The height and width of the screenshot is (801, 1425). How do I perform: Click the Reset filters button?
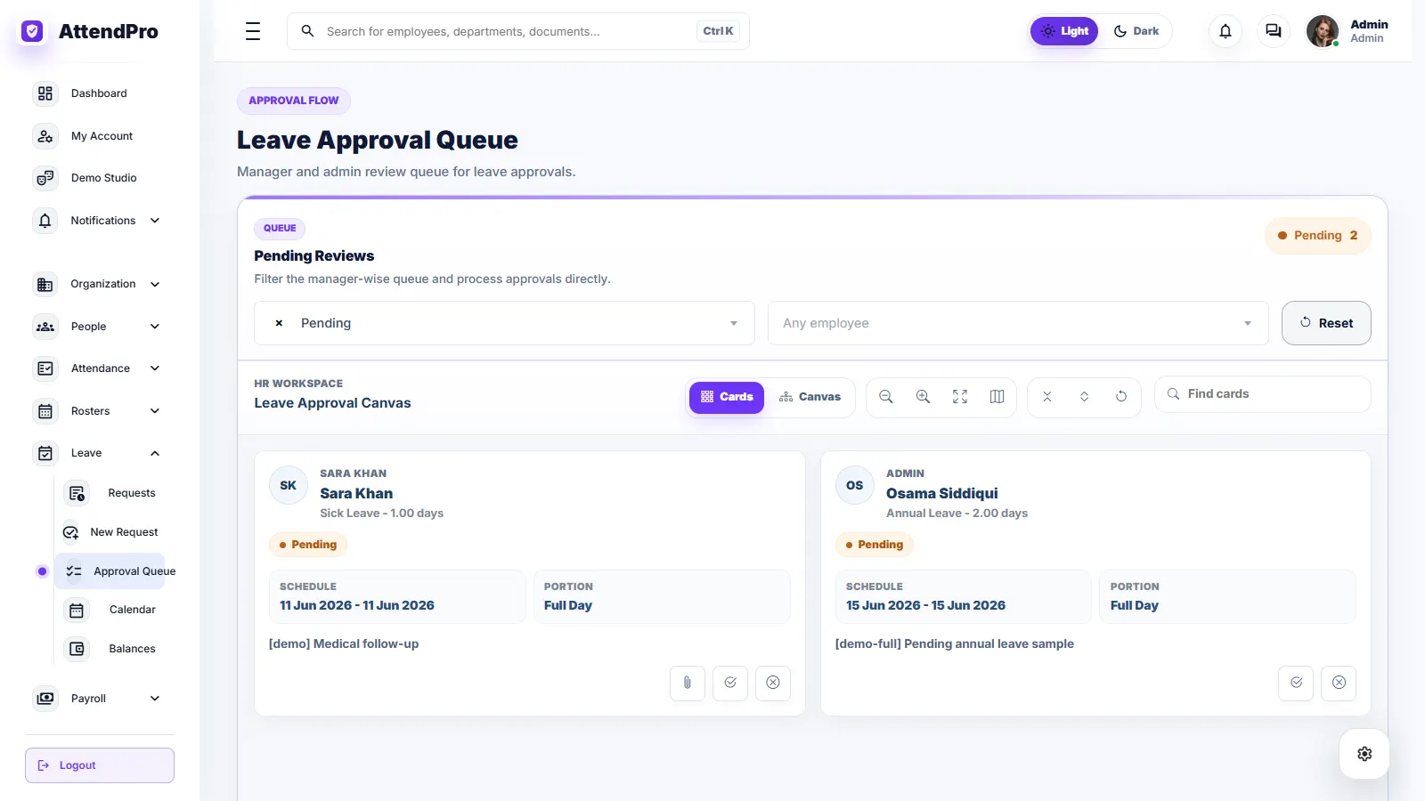(x=1326, y=323)
